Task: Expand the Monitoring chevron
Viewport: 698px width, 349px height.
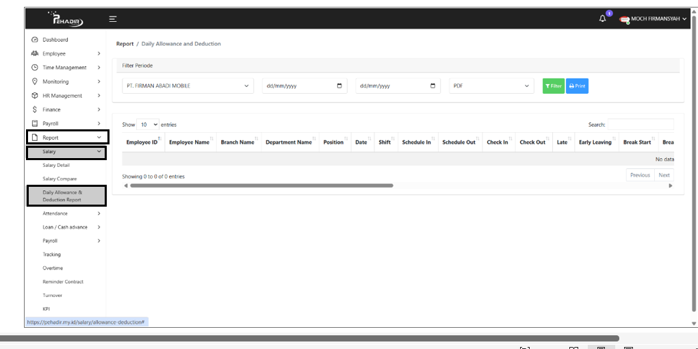Action: pos(99,81)
